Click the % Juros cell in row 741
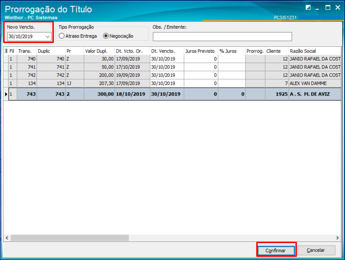This screenshot has width=345, height=260. pos(232,67)
